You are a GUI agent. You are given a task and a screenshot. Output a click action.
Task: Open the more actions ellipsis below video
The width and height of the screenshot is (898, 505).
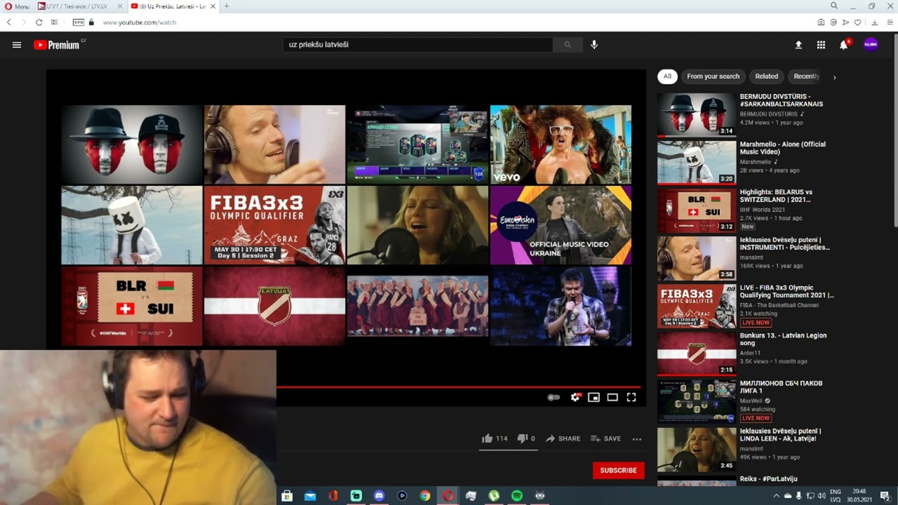click(637, 439)
